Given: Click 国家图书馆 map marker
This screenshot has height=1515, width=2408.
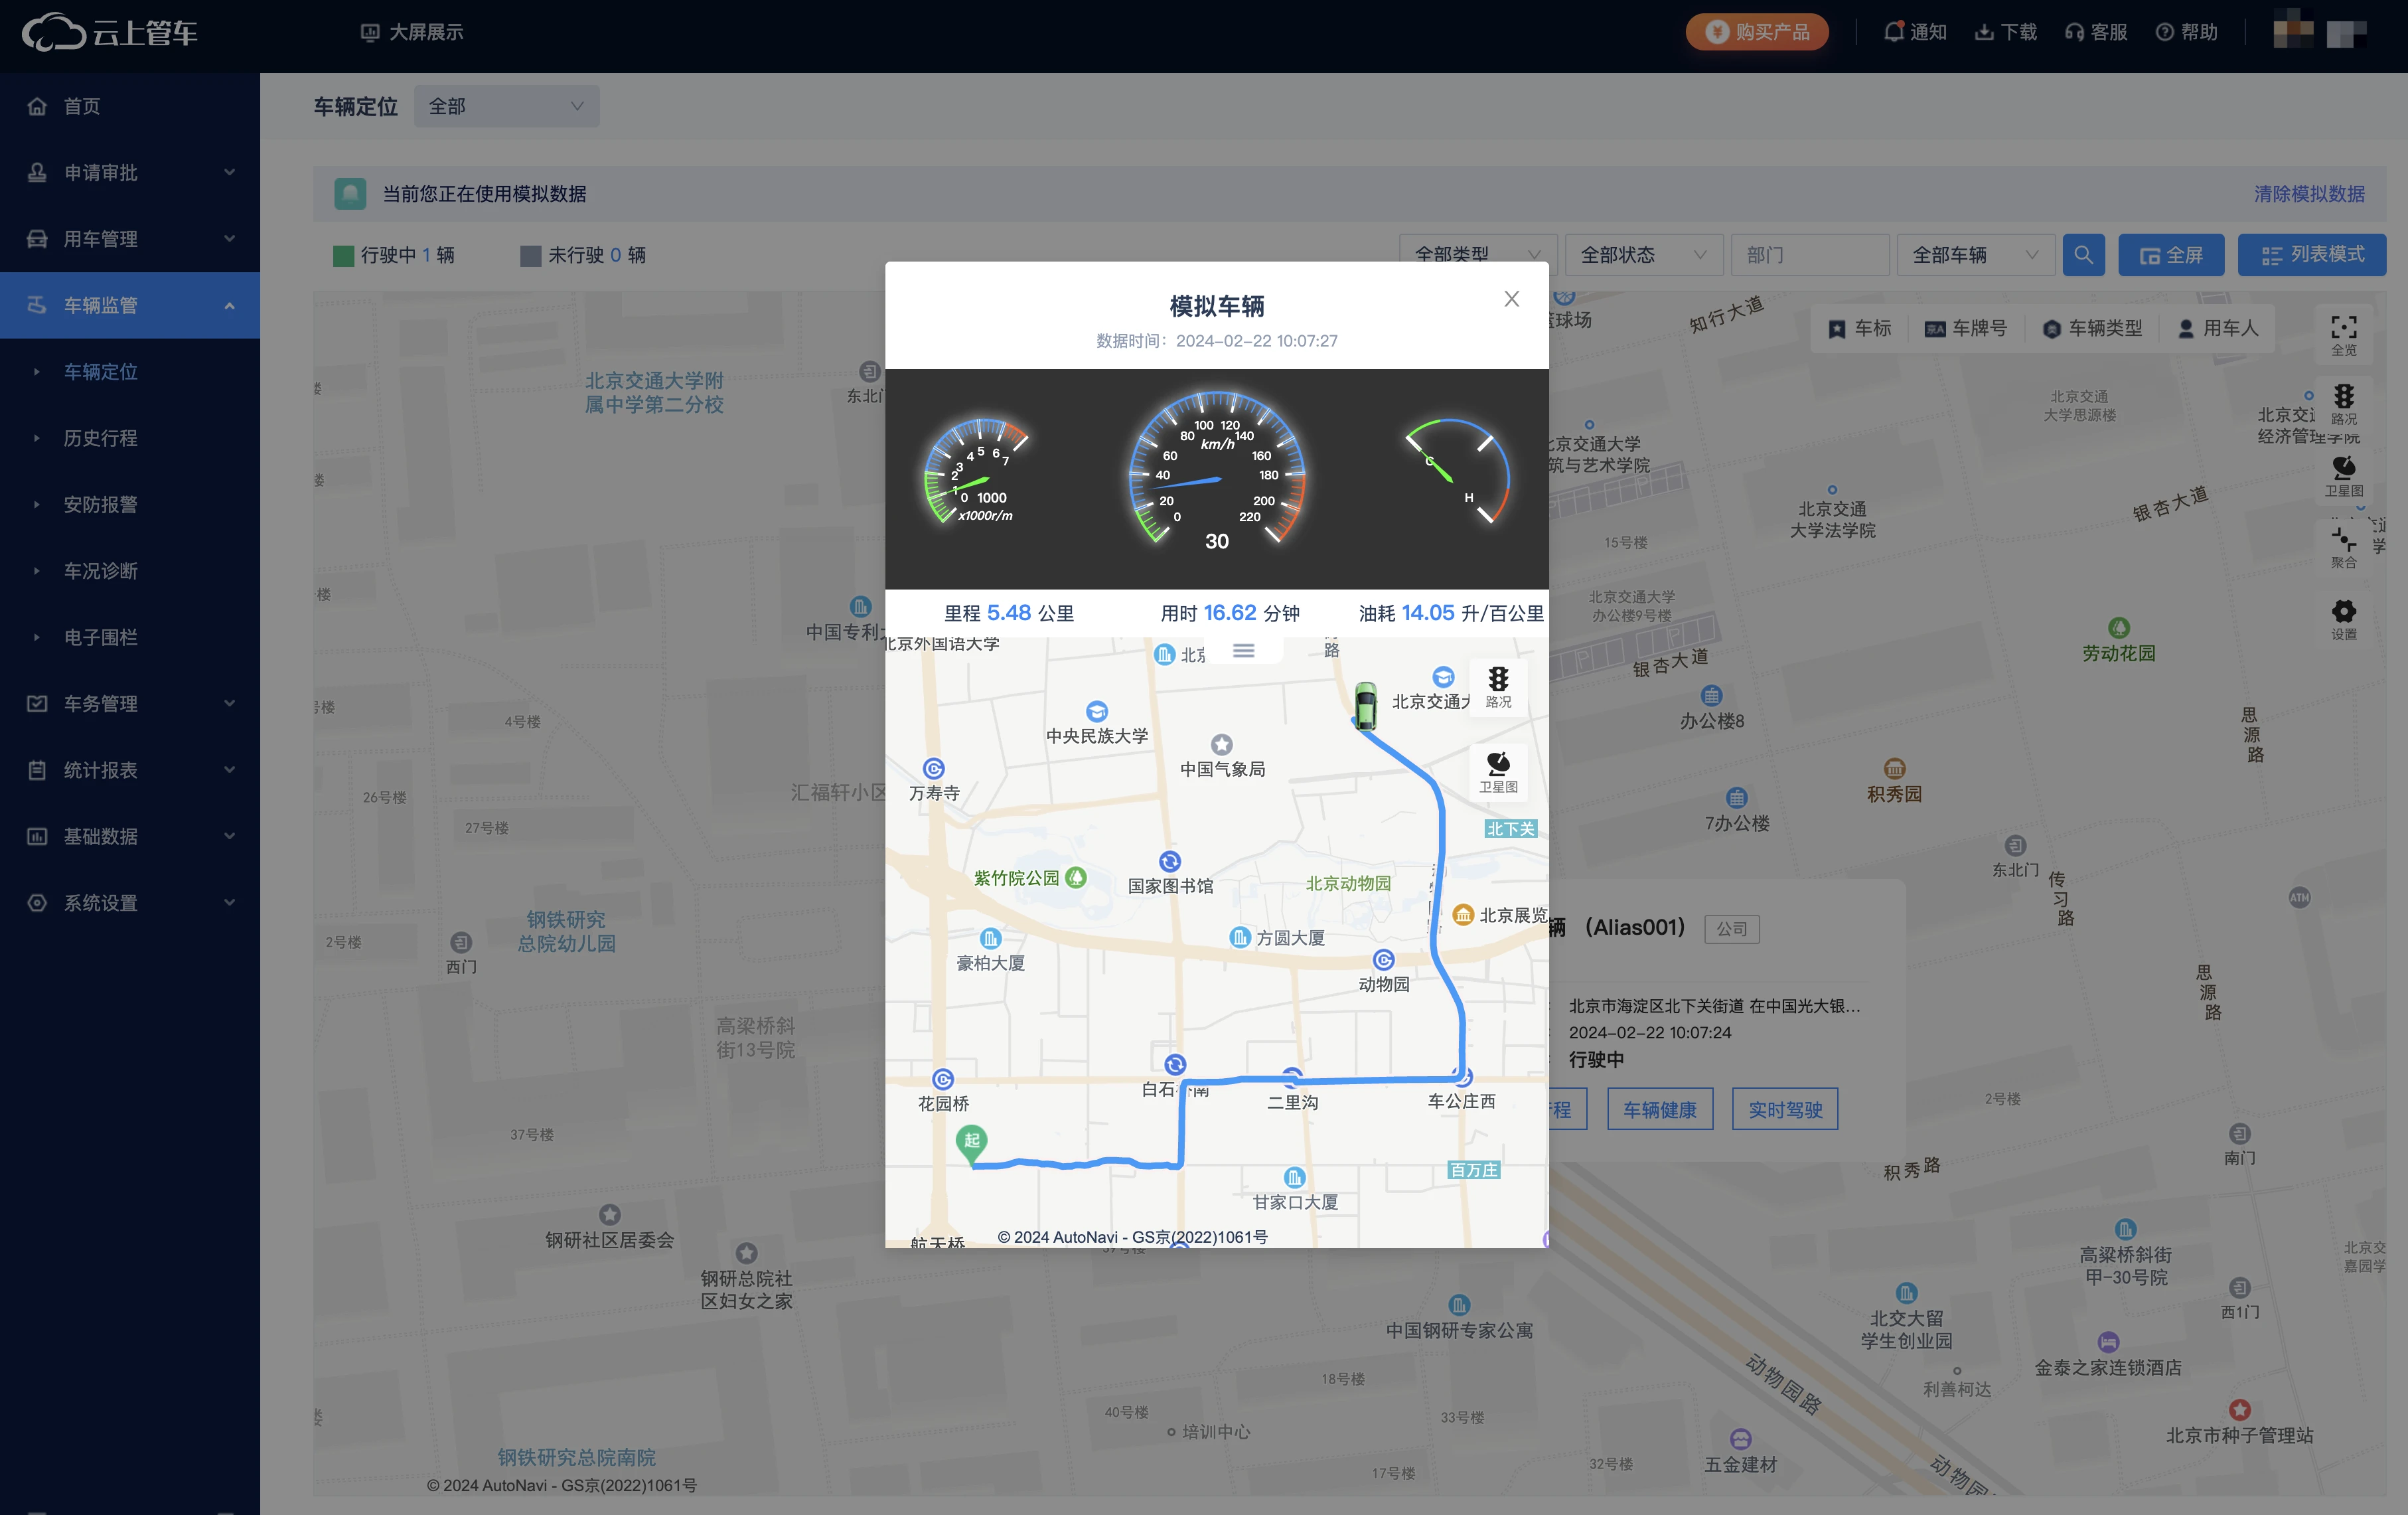Looking at the screenshot, I should (1169, 862).
